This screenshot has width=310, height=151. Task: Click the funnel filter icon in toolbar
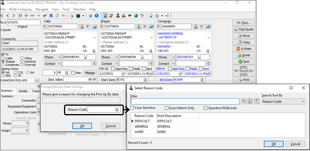pos(142,16)
